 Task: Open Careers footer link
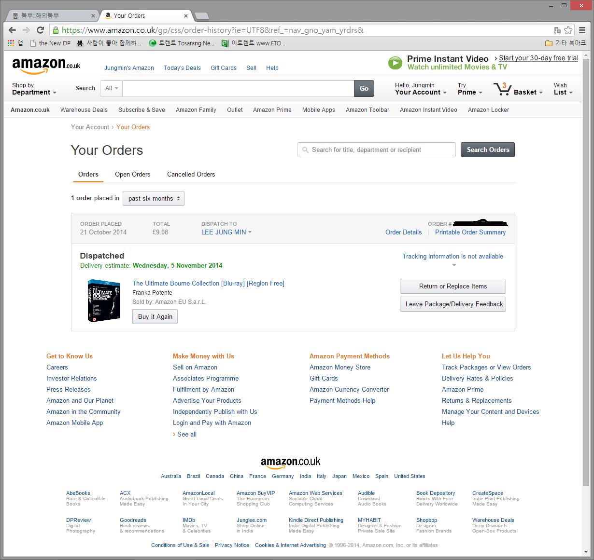tap(57, 367)
